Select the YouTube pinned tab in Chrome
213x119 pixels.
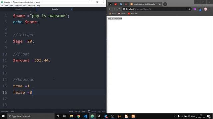[116, 4]
